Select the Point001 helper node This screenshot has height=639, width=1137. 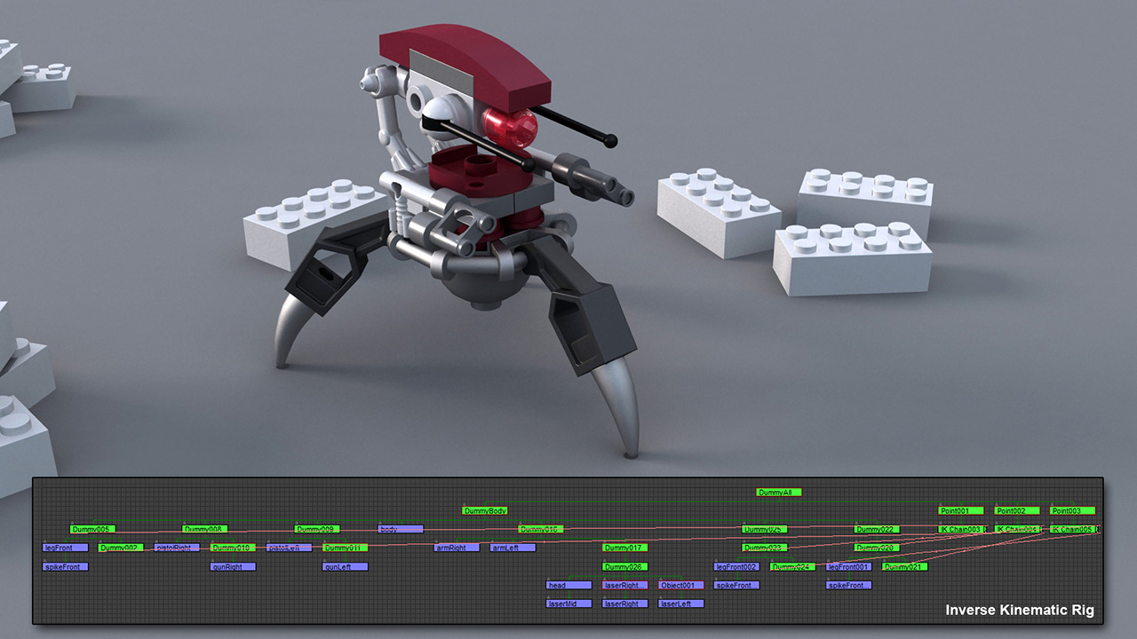point(961,511)
